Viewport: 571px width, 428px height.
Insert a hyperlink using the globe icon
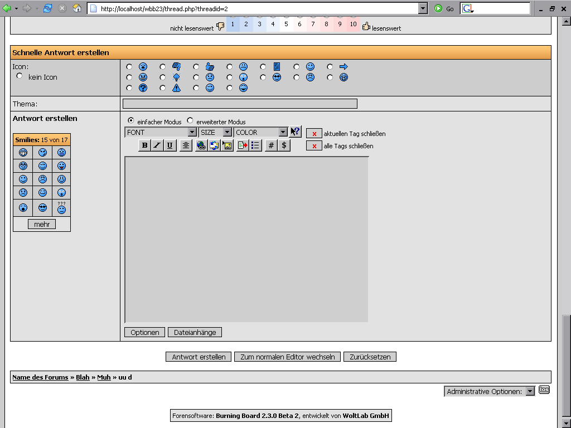click(x=201, y=145)
